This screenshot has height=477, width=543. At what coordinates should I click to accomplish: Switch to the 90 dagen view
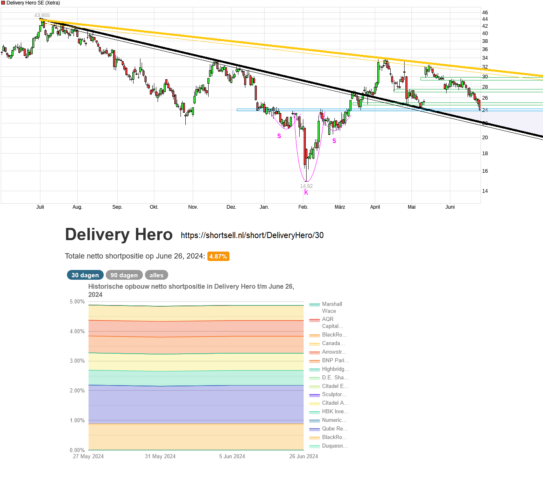point(124,275)
